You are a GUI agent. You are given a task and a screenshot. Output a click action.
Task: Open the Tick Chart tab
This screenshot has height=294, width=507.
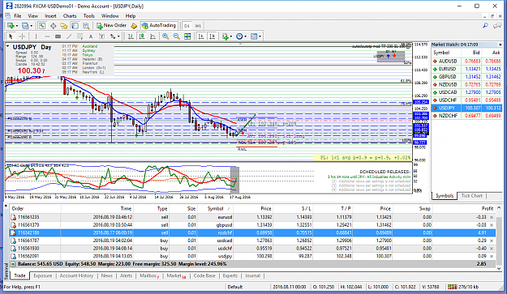[471, 195]
